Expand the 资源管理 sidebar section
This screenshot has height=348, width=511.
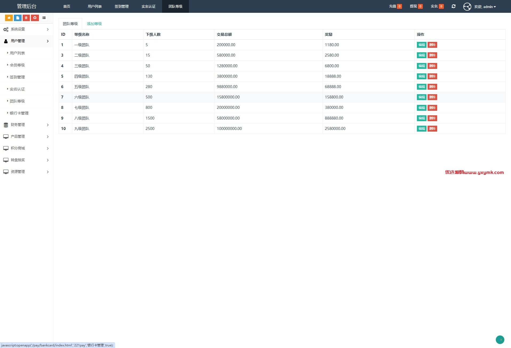(x=26, y=172)
